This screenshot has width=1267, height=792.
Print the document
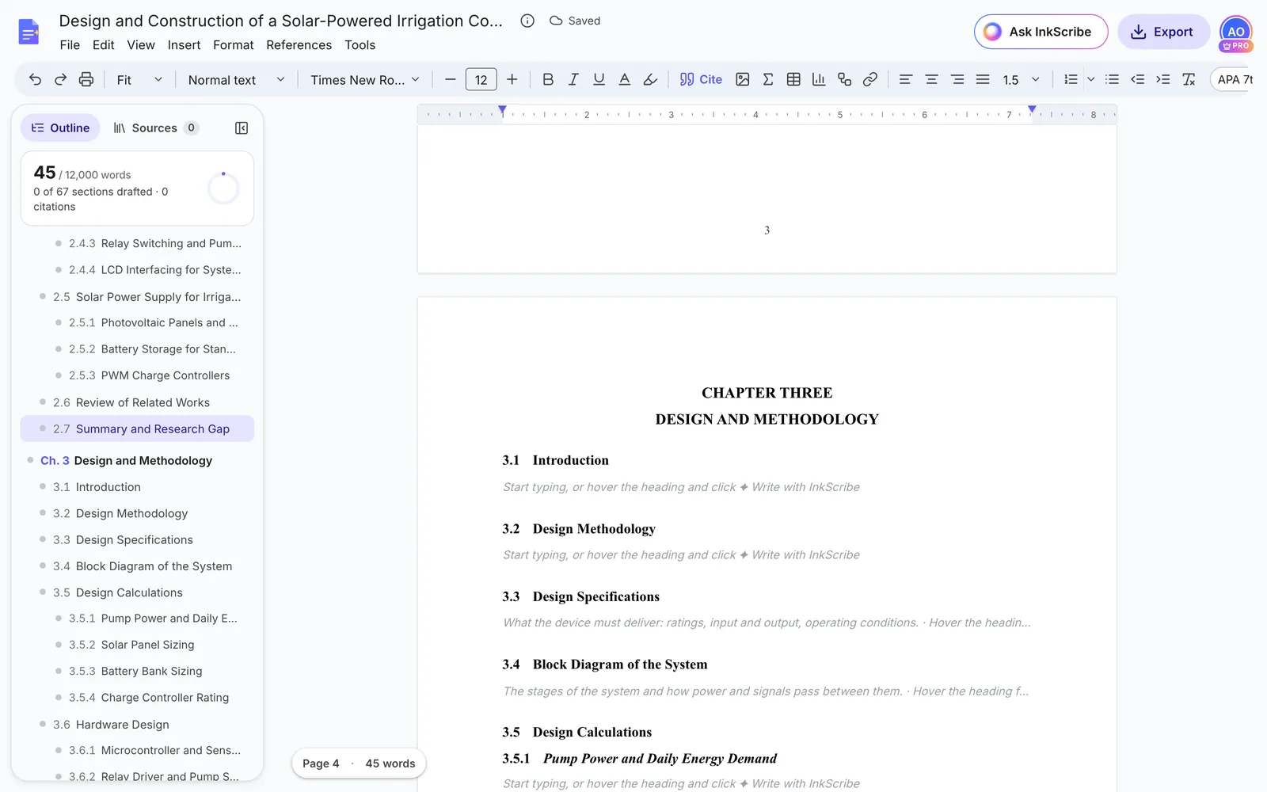coord(86,79)
